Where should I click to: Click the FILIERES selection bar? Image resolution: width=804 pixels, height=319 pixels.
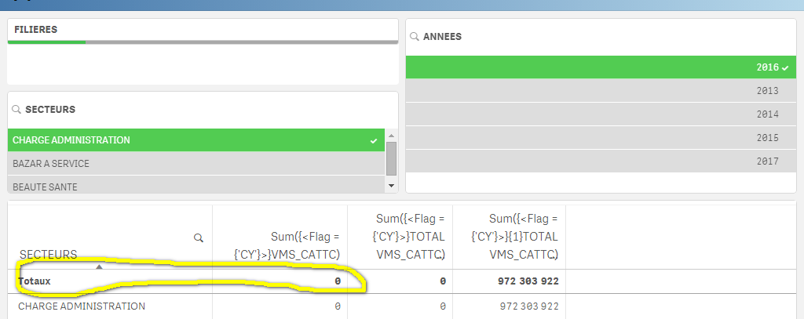coord(203,42)
